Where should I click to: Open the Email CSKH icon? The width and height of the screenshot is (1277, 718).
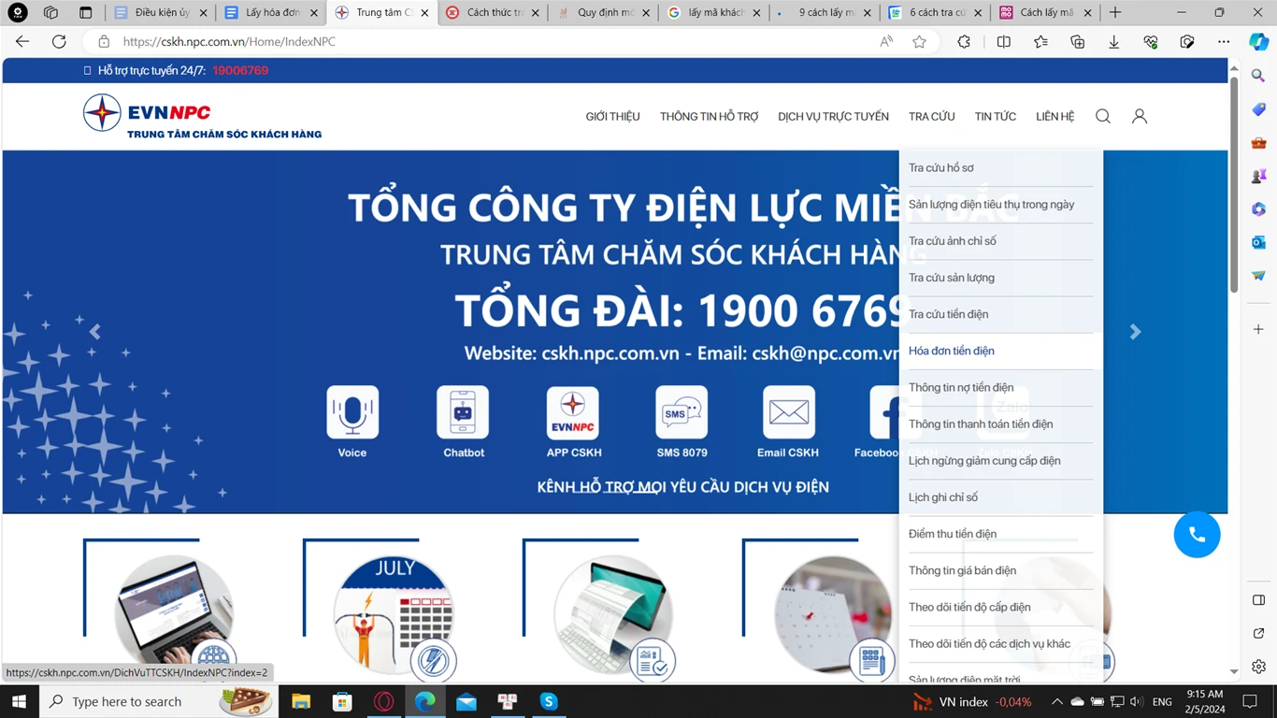[788, 412]
